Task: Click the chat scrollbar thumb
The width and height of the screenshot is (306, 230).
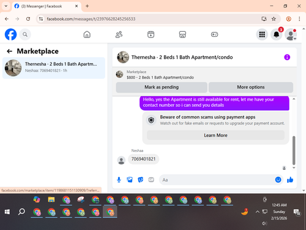Action: [x=294, y=150]
